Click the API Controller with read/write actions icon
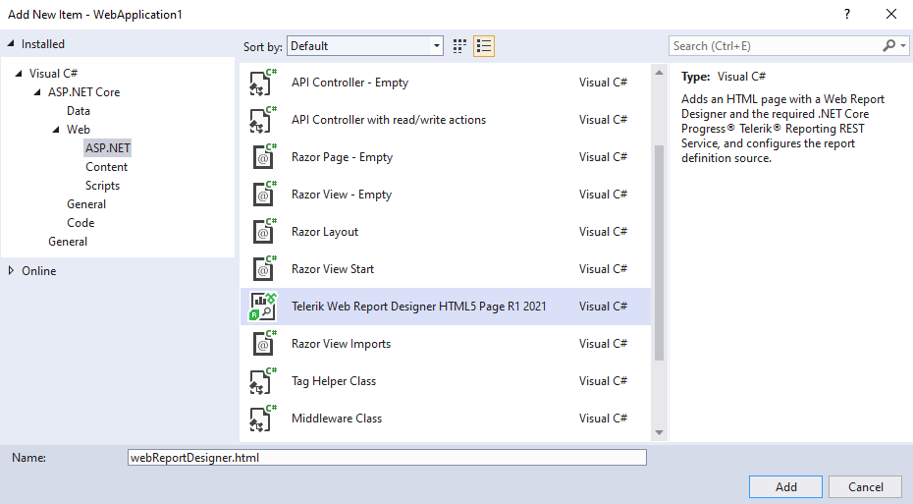The height and width of the screenshot is (504, 913). coord(263,120)
